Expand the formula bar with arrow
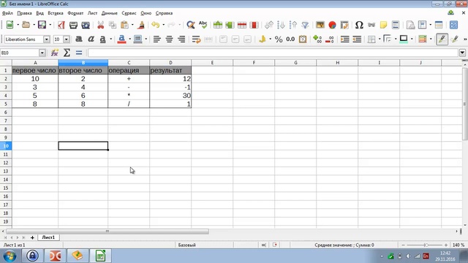This screenshot has height=263, width=468. [462, 53]
